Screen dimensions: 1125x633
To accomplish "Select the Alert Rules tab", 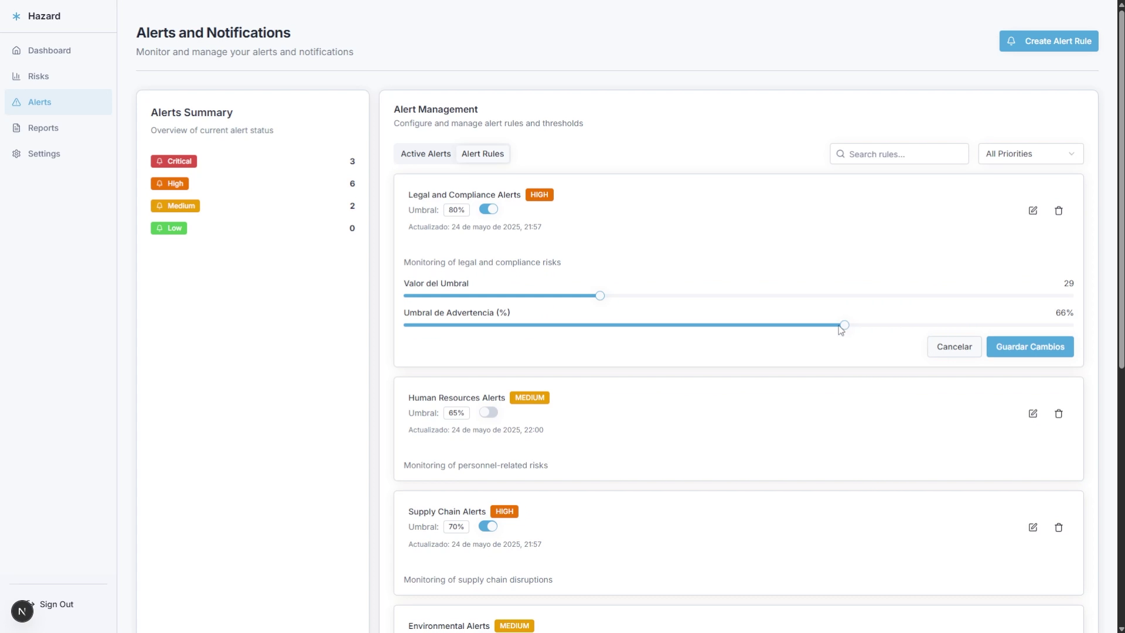I will click(x=482, y=154).
